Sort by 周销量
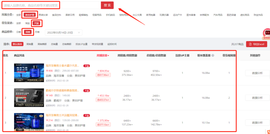Image resolution: width=270 pixels, height=134 pixels. [29, 44]
